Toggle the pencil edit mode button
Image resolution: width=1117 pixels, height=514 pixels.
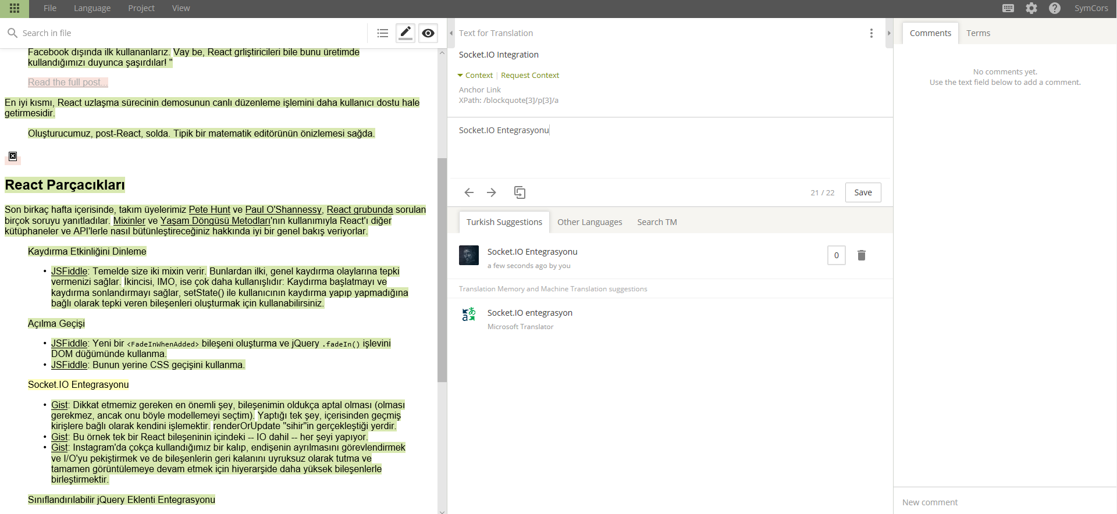point(405,33)
